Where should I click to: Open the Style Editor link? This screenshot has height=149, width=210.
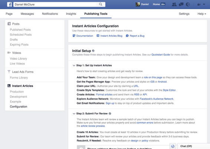[x=169, y=90]
